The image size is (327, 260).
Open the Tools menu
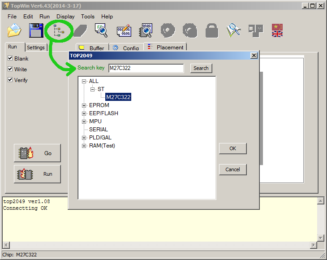coord(88,16)
